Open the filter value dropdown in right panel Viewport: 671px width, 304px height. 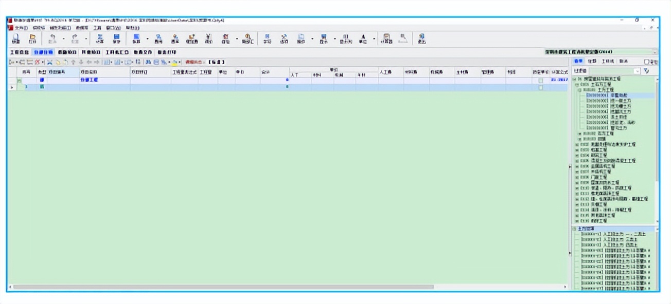(x=638, y=70)
